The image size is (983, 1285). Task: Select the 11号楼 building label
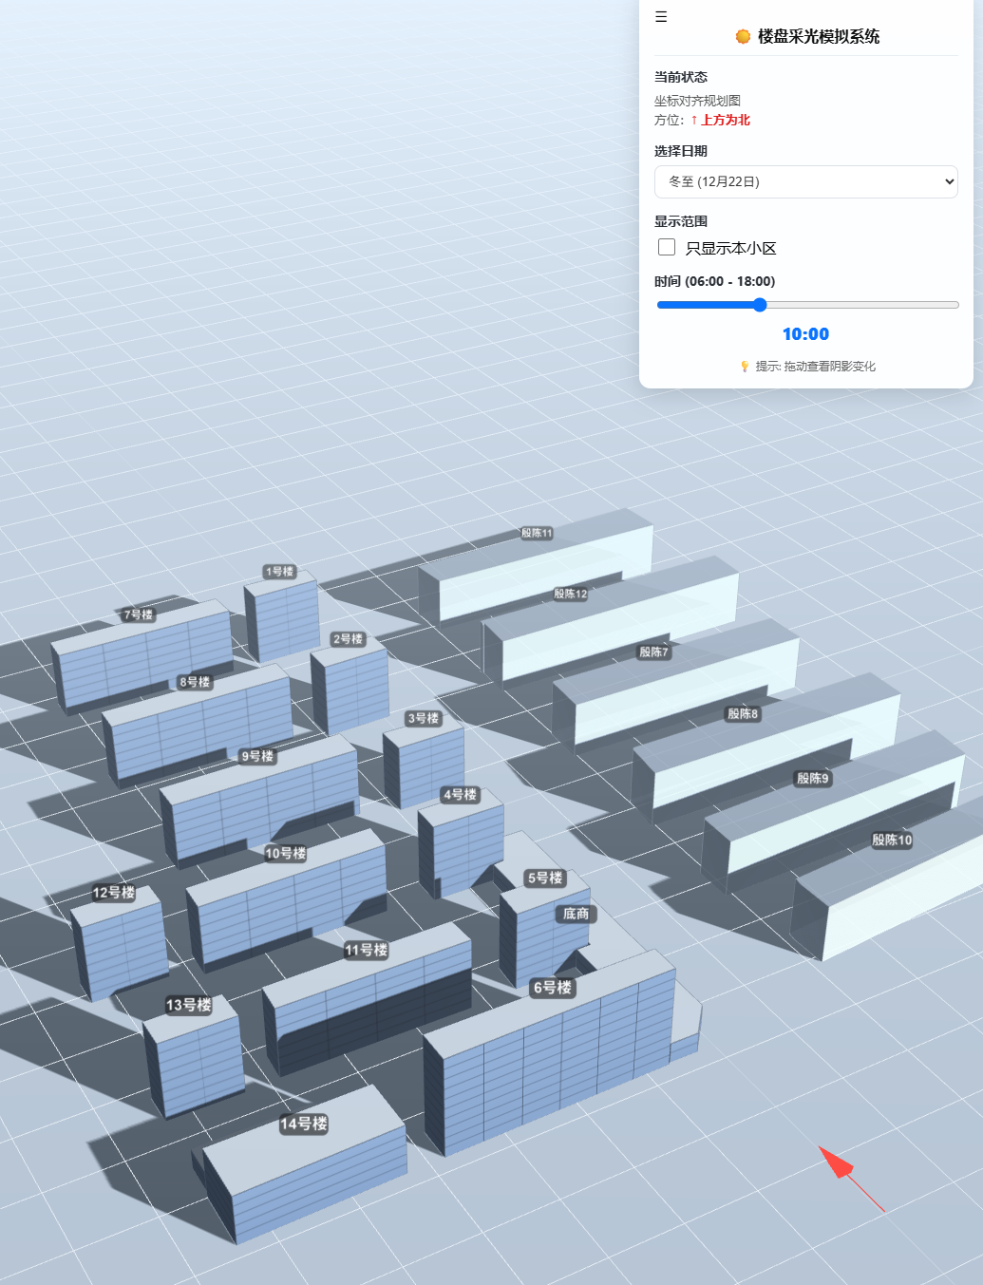[x=366, y=950]
